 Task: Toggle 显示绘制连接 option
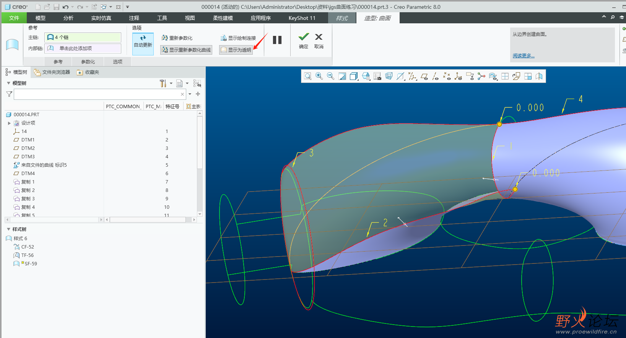[x=238, y=38]
